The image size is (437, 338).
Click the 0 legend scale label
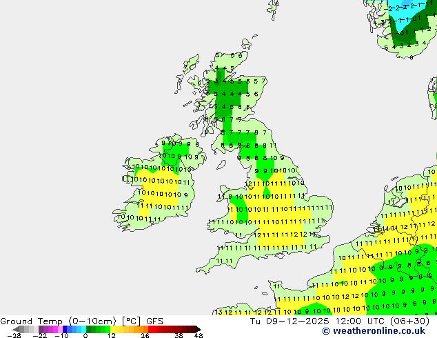point(85,335)
